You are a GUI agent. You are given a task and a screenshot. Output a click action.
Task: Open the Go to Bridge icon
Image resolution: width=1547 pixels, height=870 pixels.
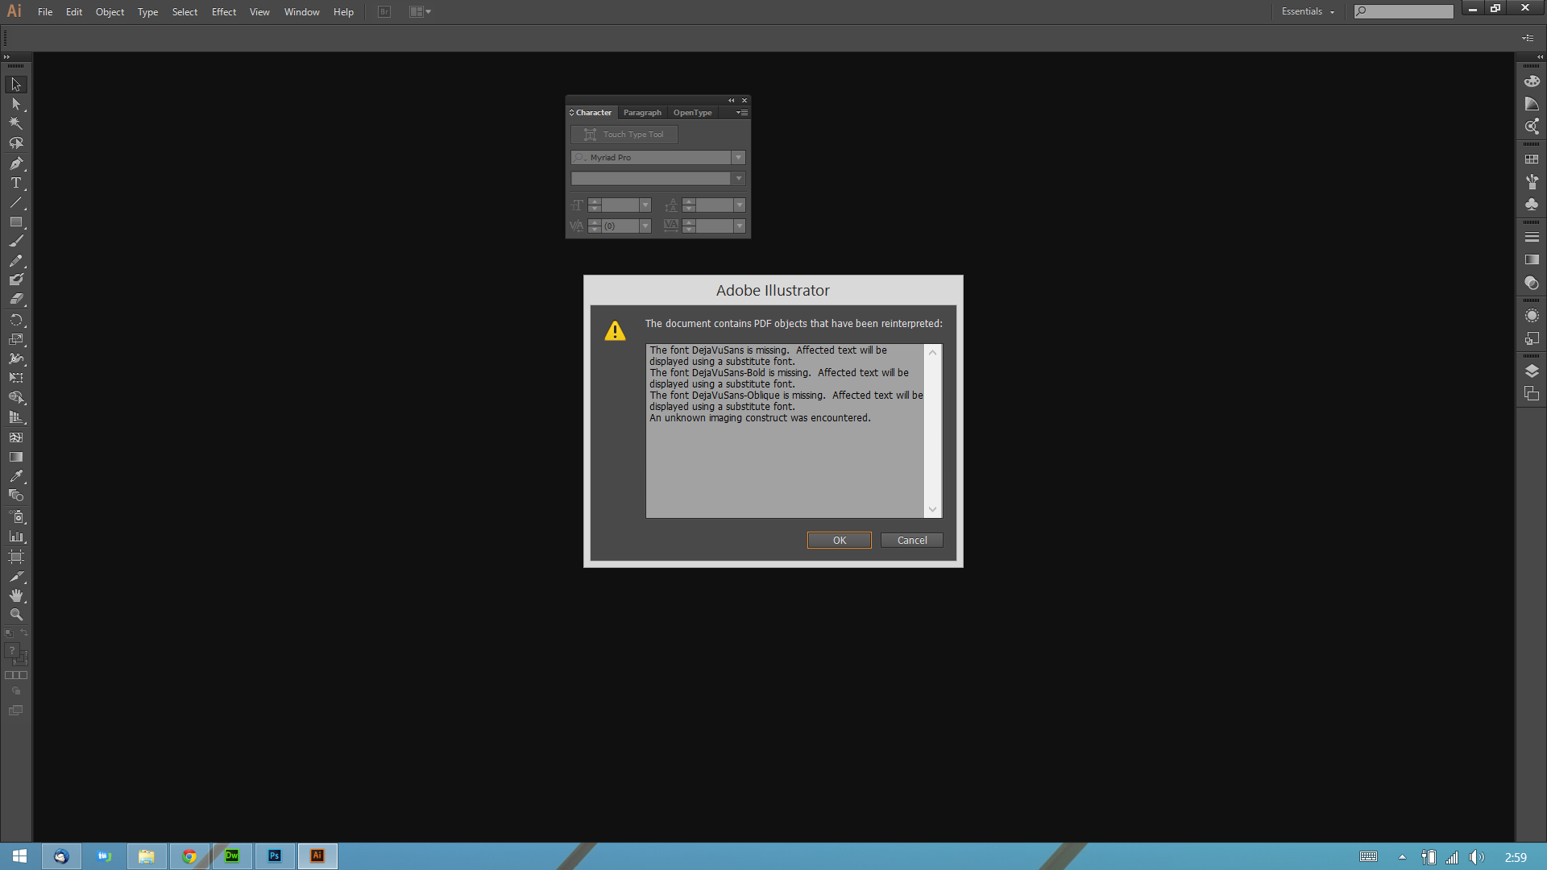[x=384, y=11]
